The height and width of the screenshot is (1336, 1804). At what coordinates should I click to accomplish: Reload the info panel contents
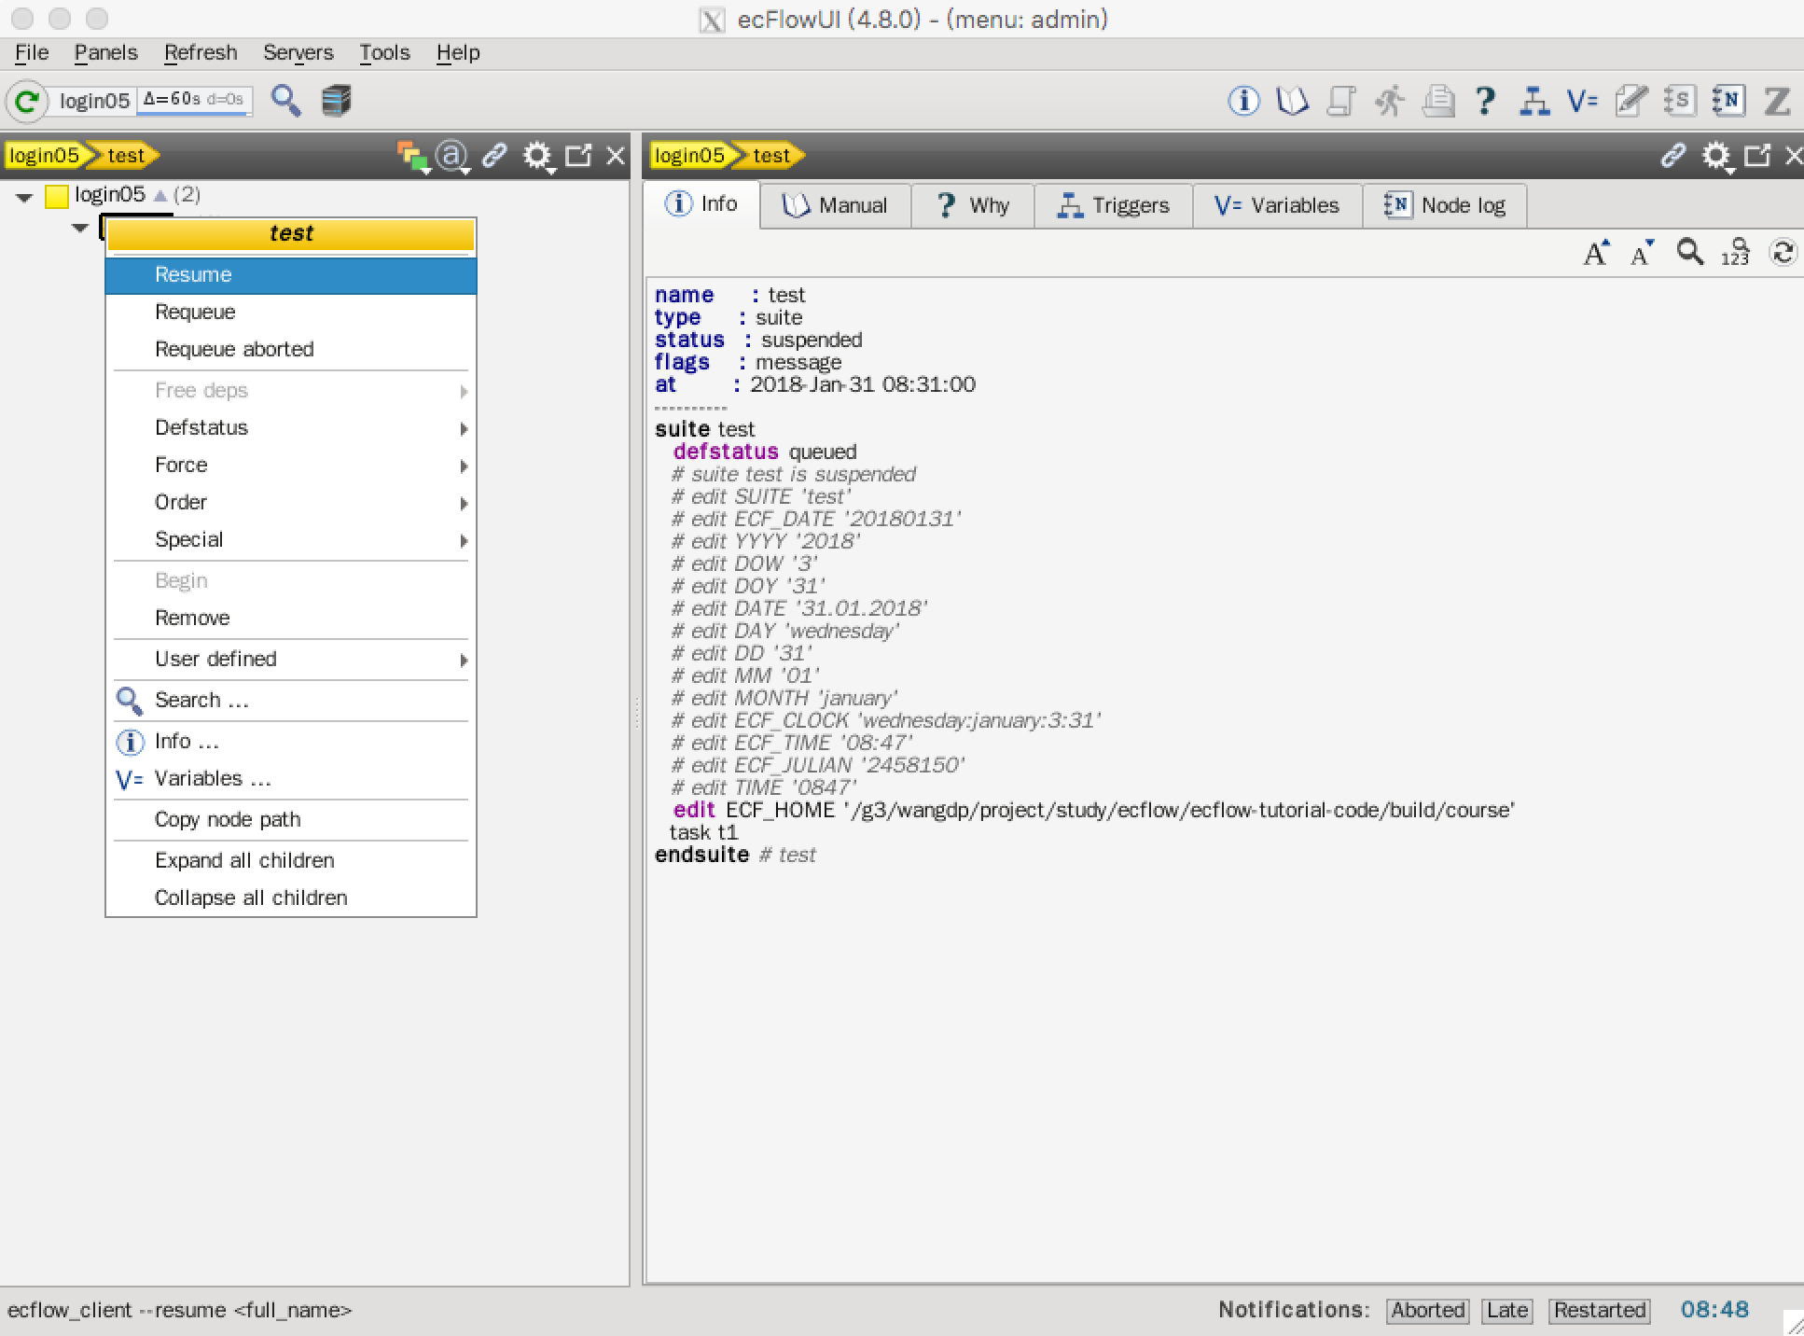click(x=1783, y=253)
